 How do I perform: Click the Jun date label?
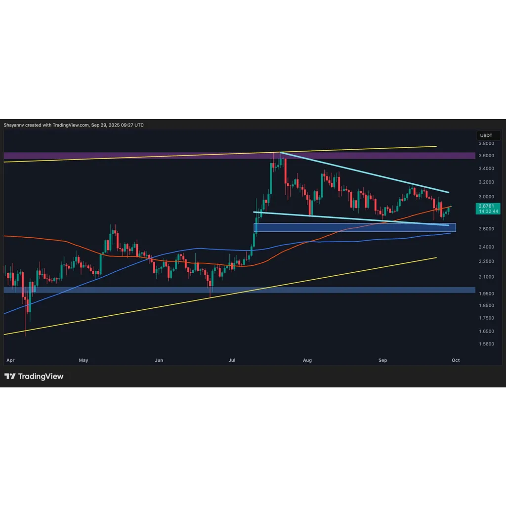coord(159,360)
